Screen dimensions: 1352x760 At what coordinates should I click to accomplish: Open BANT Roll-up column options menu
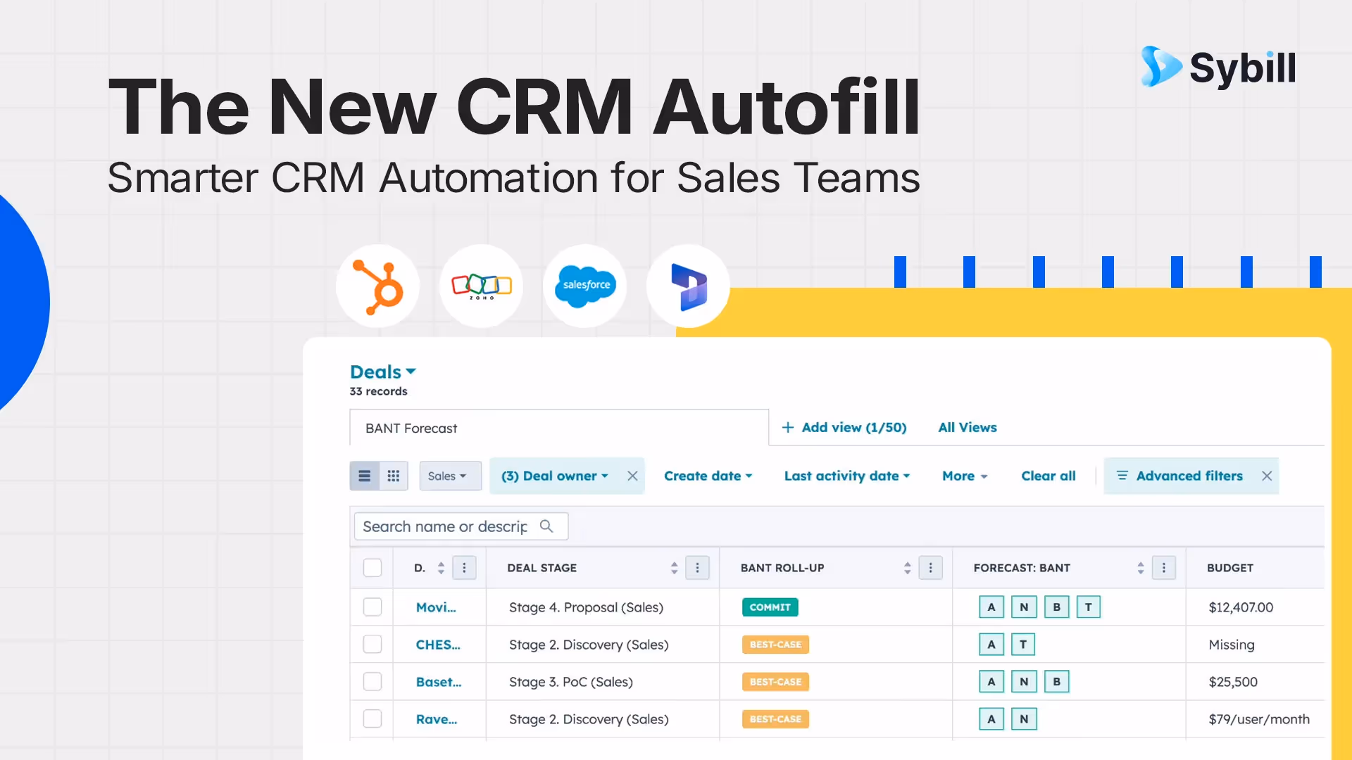point(930,568)
